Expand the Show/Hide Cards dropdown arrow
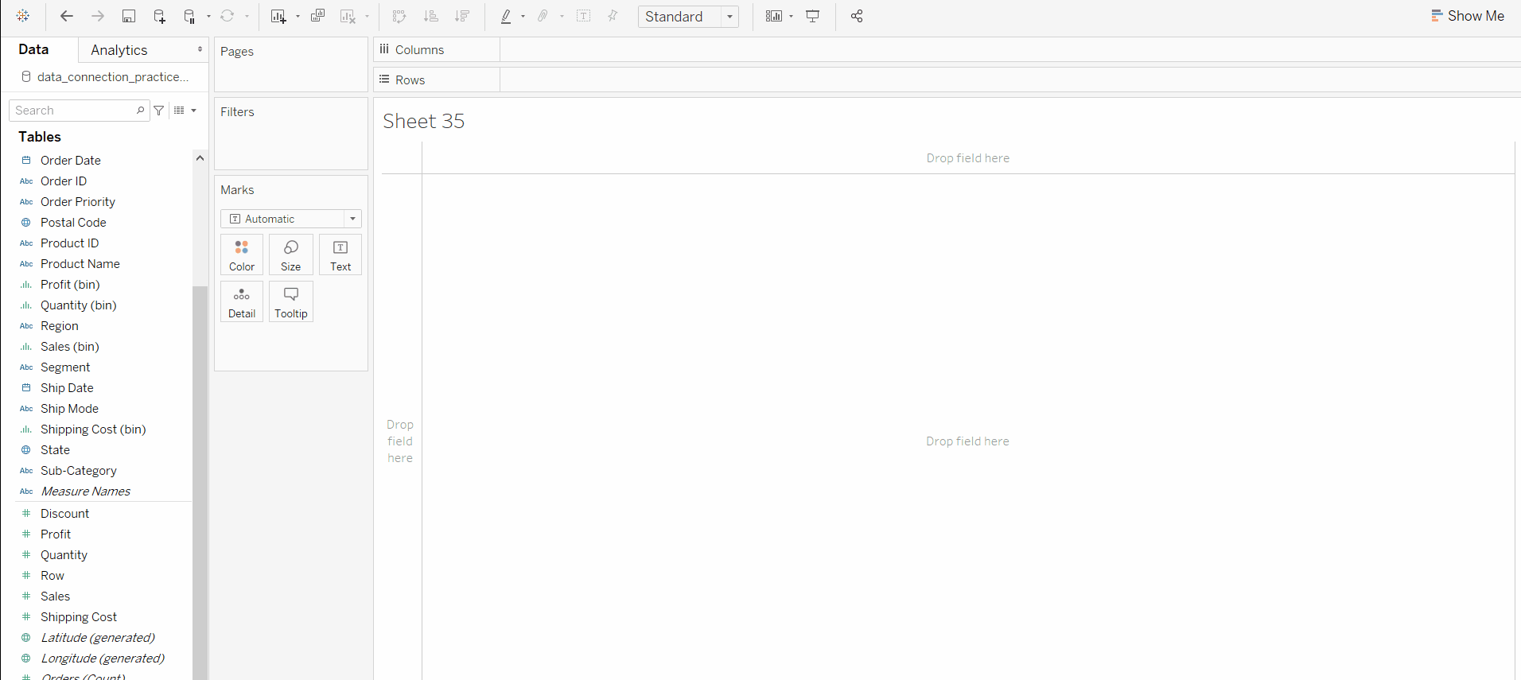This screenshot has width=1521, height=680. tap(791, 17)
